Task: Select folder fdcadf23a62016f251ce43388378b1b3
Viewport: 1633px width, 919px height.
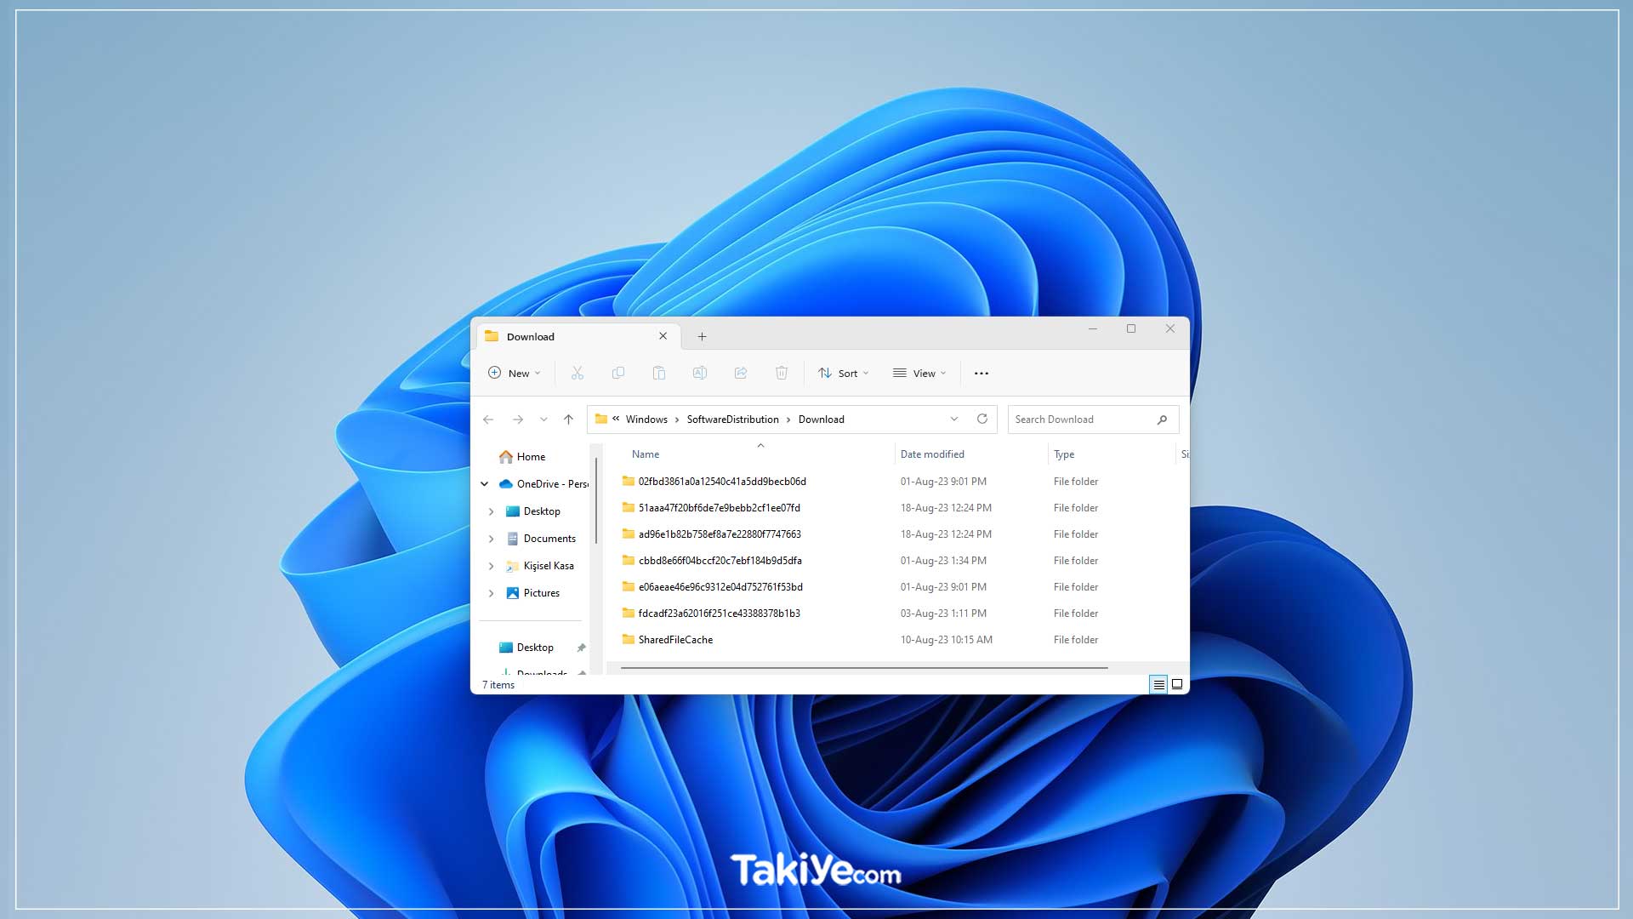Action: pos(720,614)
